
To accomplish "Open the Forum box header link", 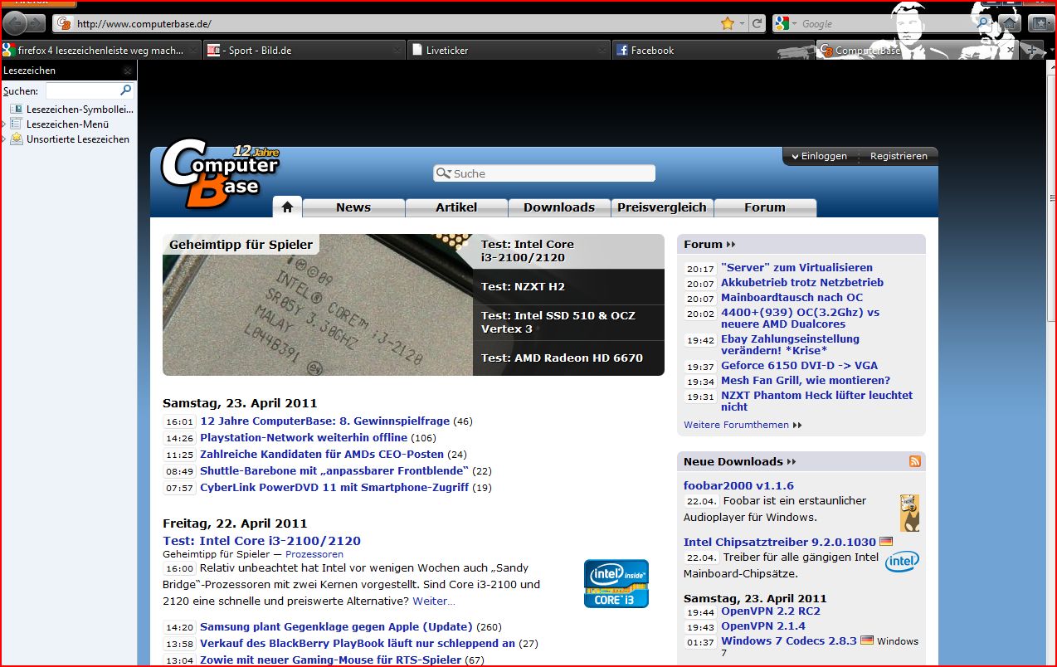I will click(709, 245).
